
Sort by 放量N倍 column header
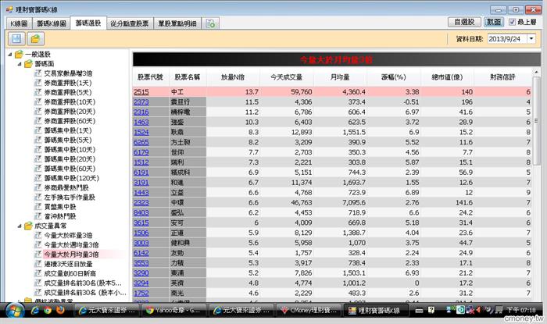[233, 77]
